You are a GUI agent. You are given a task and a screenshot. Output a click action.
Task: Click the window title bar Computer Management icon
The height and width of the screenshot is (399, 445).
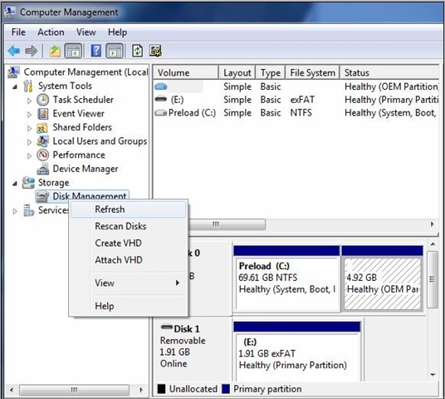point(11,12)
